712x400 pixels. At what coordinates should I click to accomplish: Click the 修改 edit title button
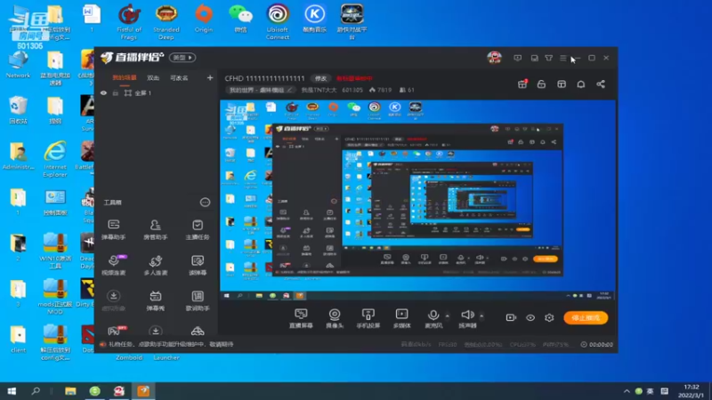click(x=320, y=78)
